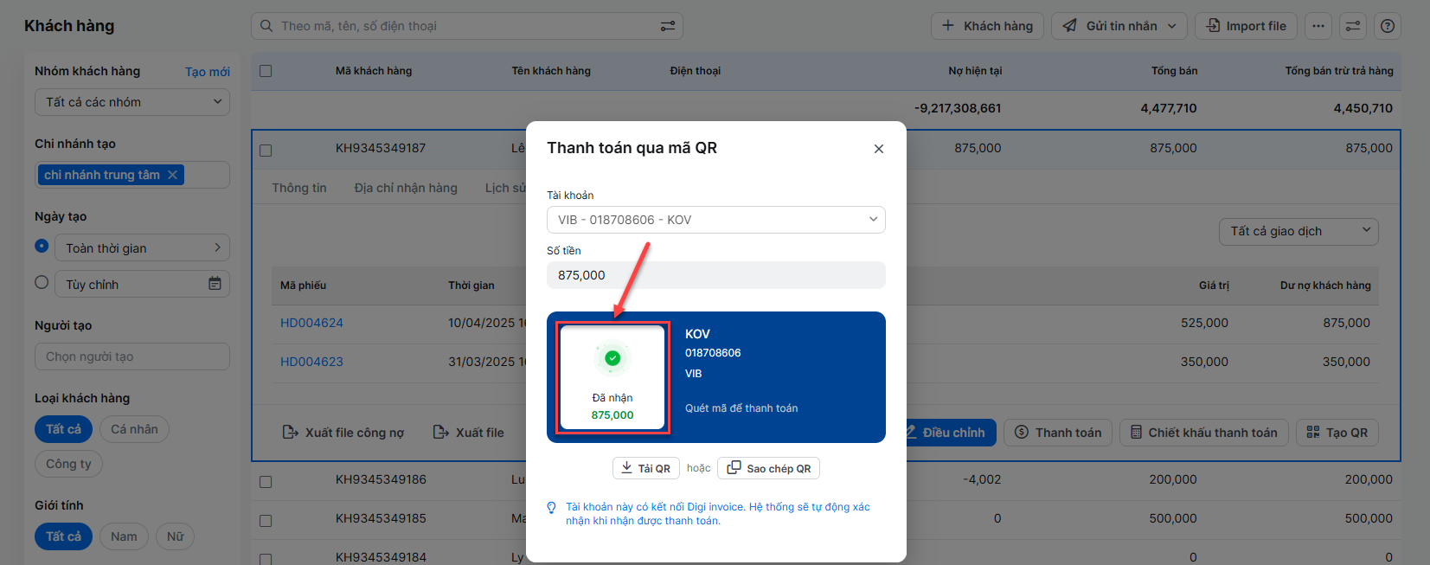This screenshot has width=1430, height=565.
Task: Open invoice link HD004624
Action: click(311, 323)
